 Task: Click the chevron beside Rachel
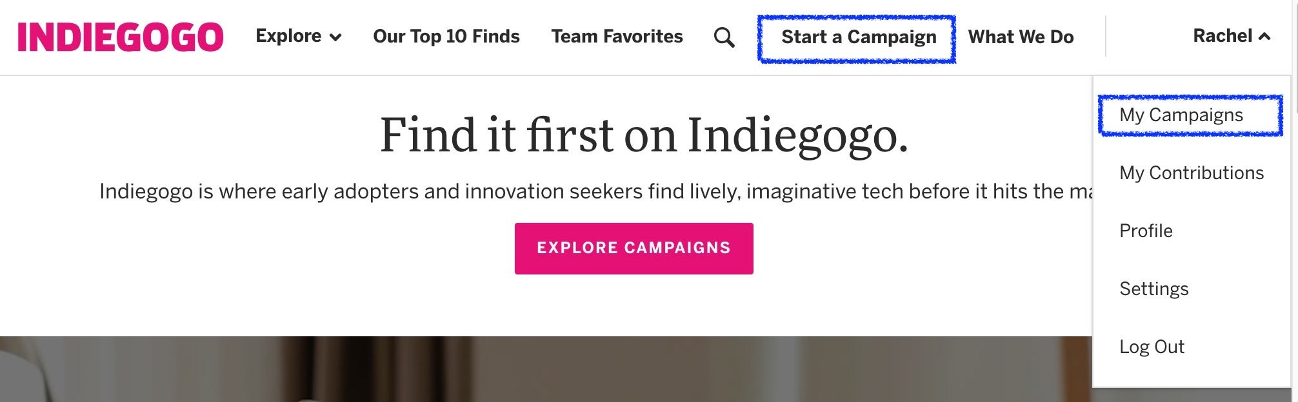pyautogui.click(x=1264, y=37)
